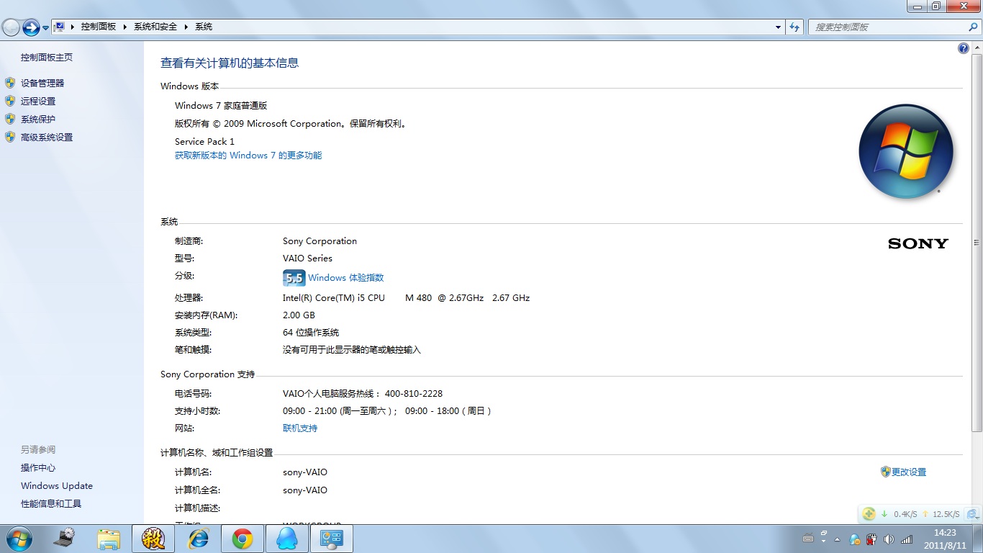
Task: Click the shield icon beside 远程设置
Action: tap(10, 101)
